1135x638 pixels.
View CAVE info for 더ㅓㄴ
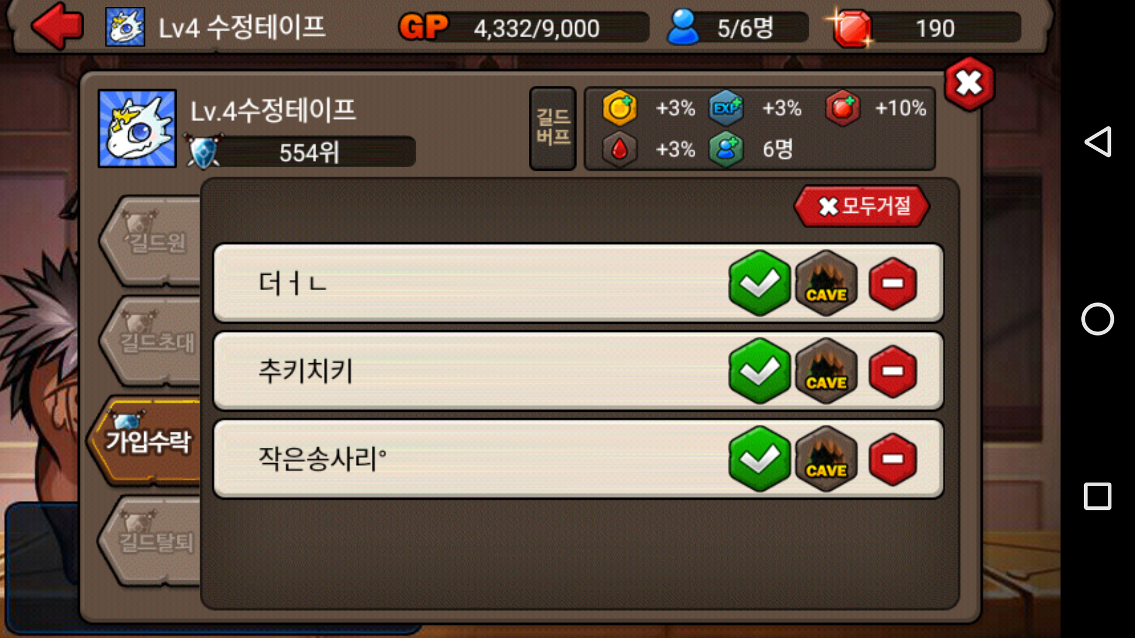[x=826, y=283]
